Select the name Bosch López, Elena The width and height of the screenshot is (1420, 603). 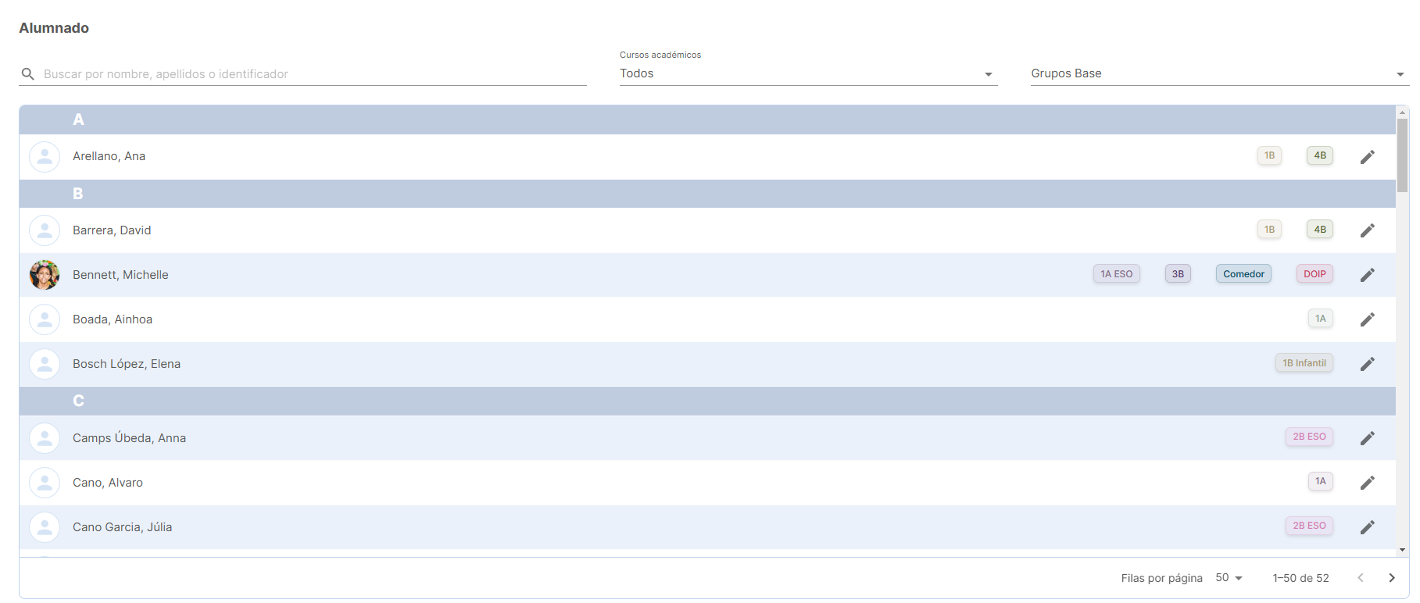tap(127, 364)
